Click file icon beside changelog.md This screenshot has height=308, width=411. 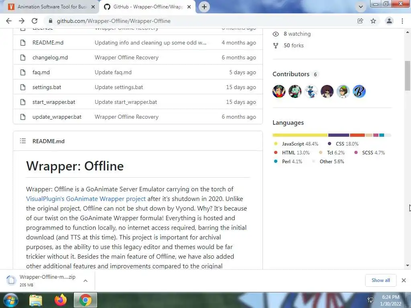(23, 58)
